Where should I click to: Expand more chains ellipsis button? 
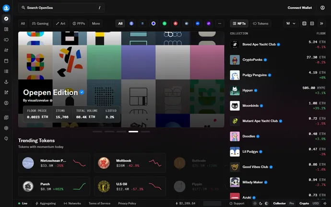click(x=220, y=23)
